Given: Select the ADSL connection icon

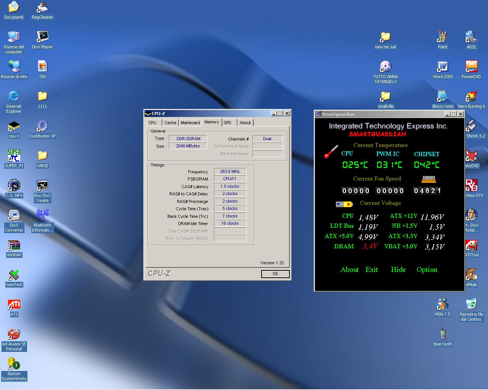Looking at the screenshot, I should [472, 40].
